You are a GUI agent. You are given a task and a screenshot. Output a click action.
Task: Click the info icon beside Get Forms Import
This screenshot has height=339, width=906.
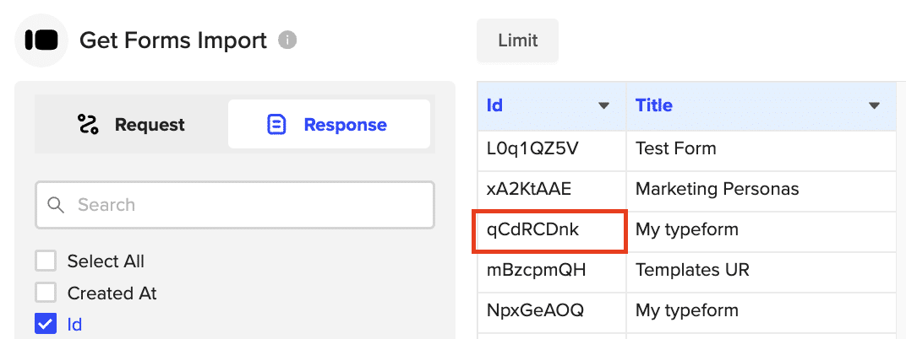(287, 40)
